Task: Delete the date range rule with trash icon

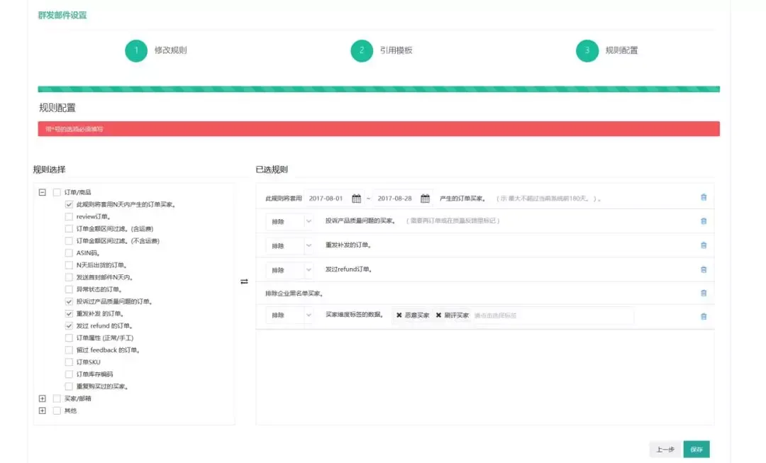Action: click(x=704, y=197)
